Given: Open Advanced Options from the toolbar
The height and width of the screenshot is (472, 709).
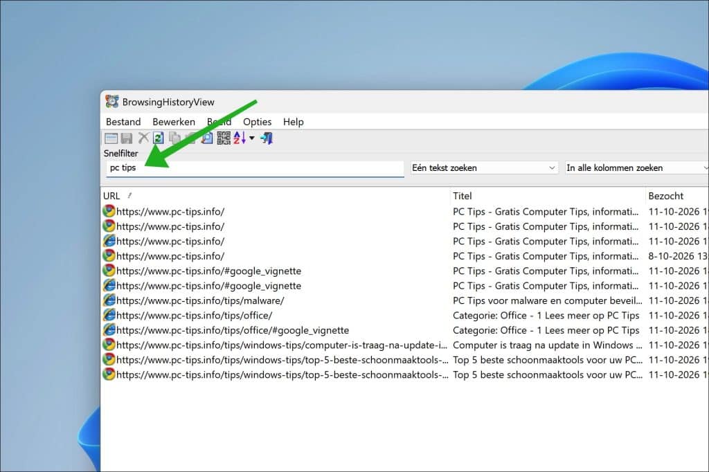Looking at the screenshot, I should click(111, 138).
